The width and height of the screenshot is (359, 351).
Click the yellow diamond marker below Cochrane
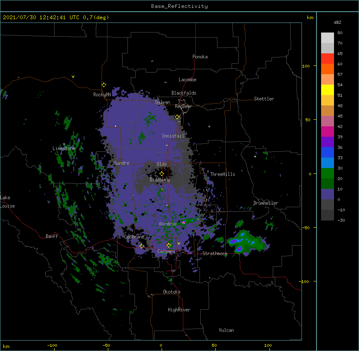(x=142, y=246)
